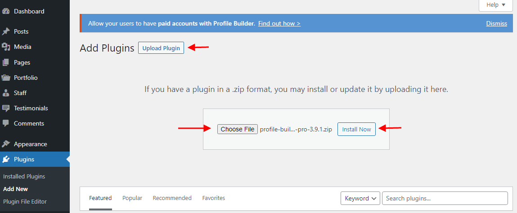Switch to the Recommended tab
This screenshot has height=213, width=517.
click(x=172, y=198)
